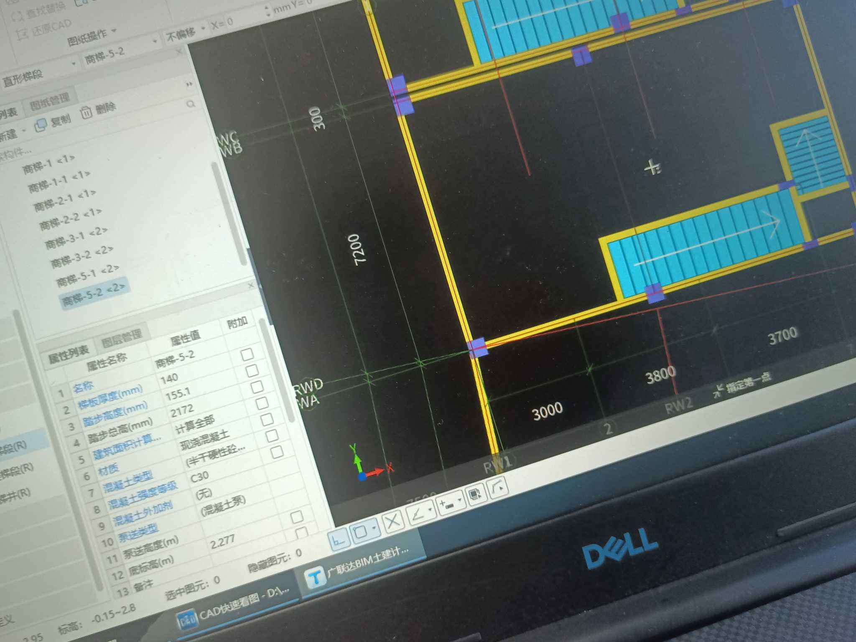The width and height of the screenshot is (856, 642).
Task: Open the 新建 dropdown arrow
Action: pos(23,131)
